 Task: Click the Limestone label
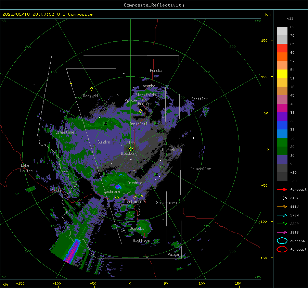click(65, 132)
